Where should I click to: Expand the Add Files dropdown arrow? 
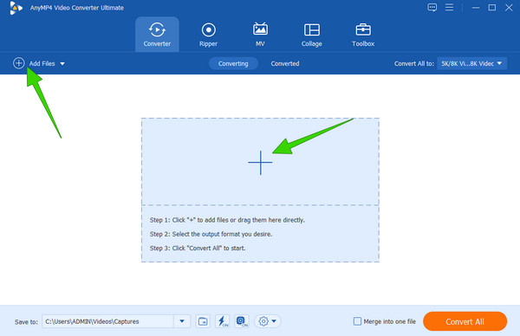click(x=62, y=63)
